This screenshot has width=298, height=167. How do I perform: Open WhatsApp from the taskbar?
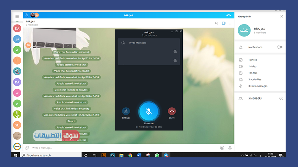[157, 155]
